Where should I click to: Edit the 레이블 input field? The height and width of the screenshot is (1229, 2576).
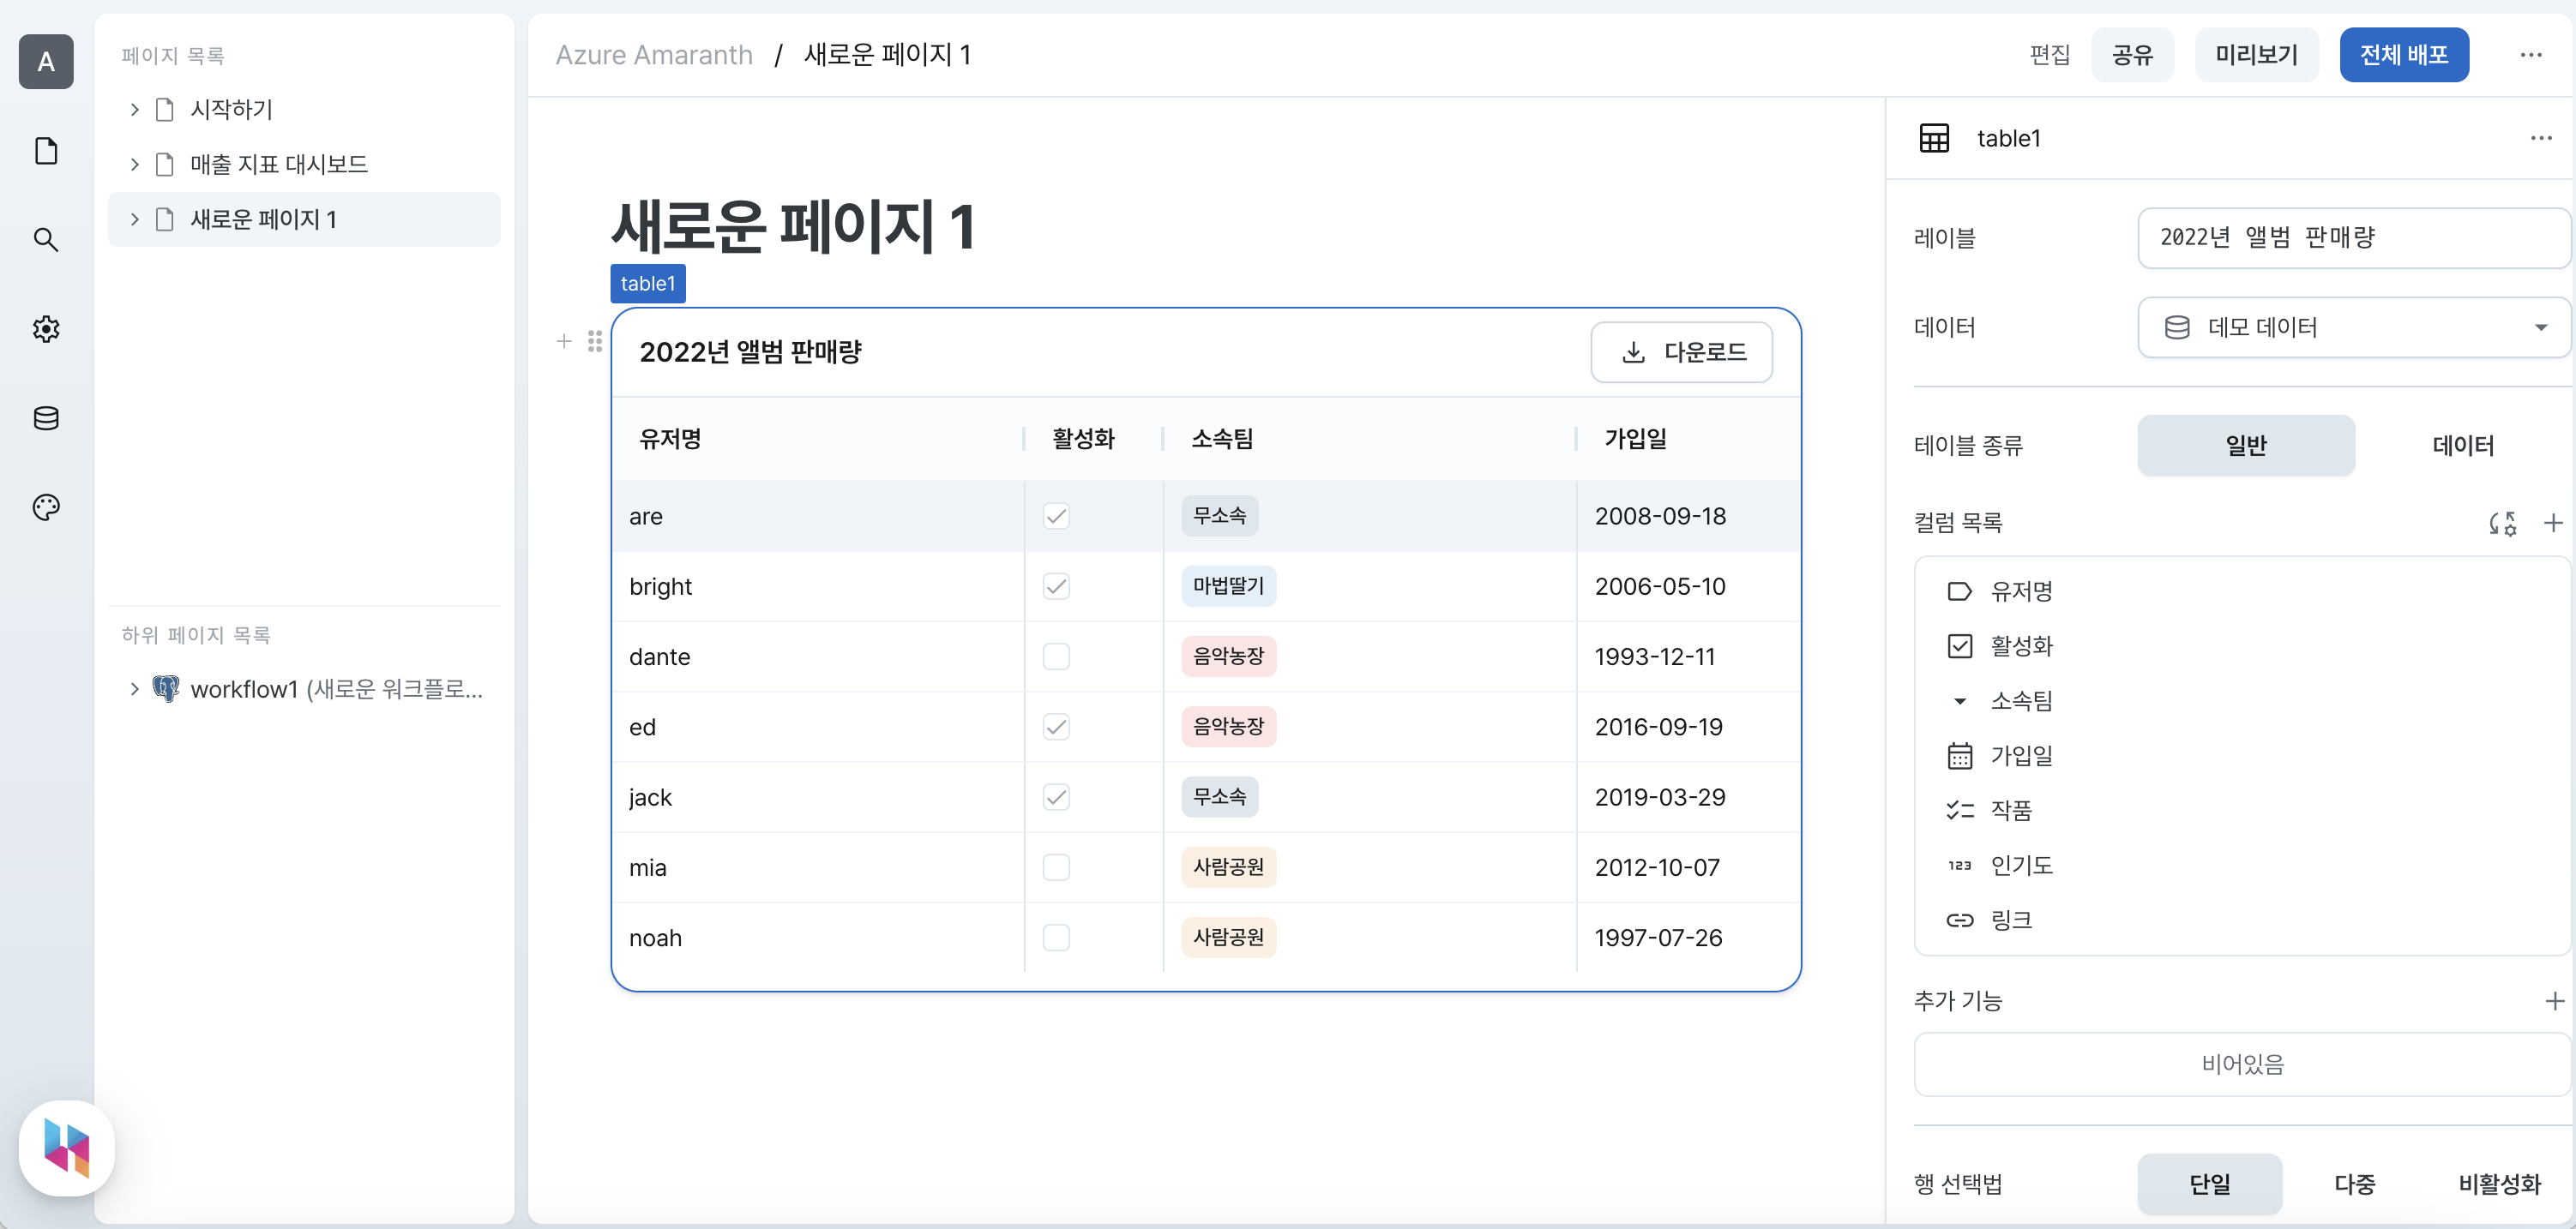(x=2353, y=237)
